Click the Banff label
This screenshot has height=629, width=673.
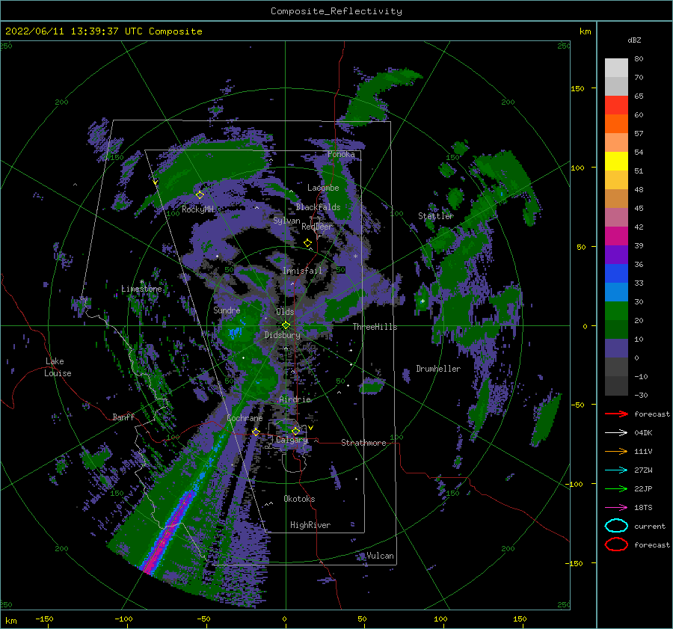click(x=123, y=417)
